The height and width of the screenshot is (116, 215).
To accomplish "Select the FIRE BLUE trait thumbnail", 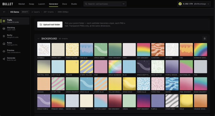I will (x=86, y=50).
